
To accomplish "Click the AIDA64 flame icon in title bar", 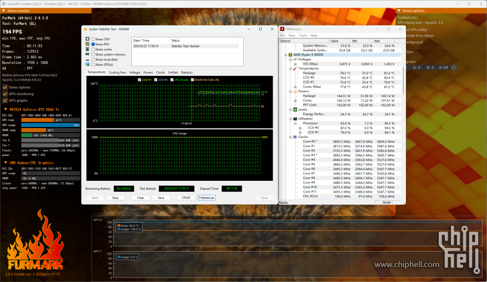I will click(x=86, y=29).
